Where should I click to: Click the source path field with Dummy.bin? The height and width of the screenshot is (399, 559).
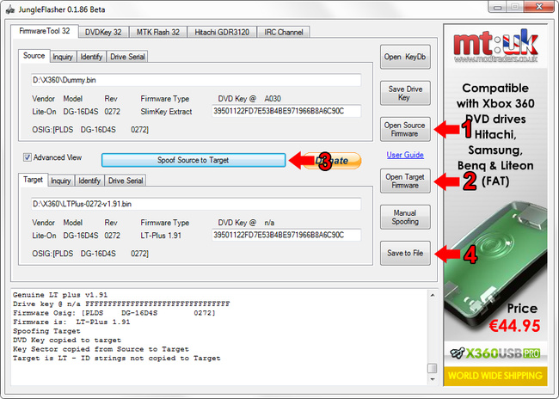pos(196,80)
